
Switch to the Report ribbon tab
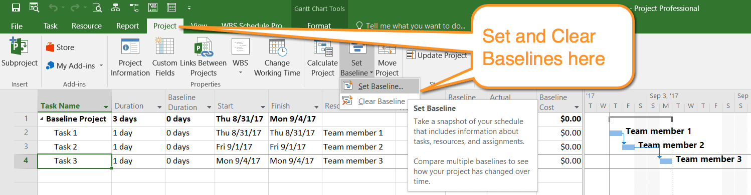[127, 26]
